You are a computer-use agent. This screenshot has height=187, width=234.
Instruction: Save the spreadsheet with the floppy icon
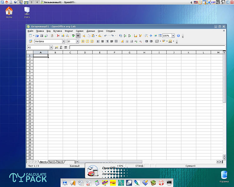tap(41, 36)
